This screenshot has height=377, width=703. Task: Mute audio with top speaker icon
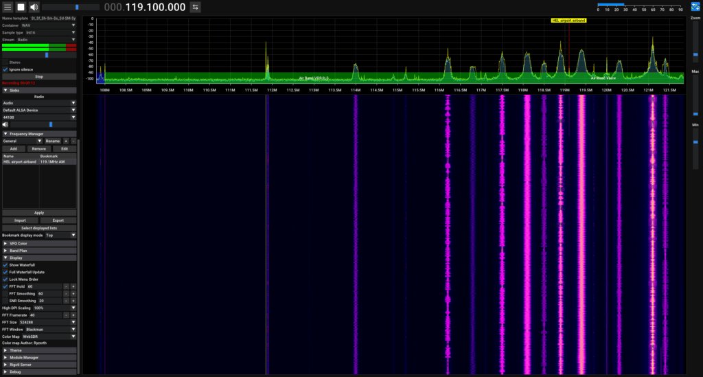pyautogui.click(x=34, y=7)
